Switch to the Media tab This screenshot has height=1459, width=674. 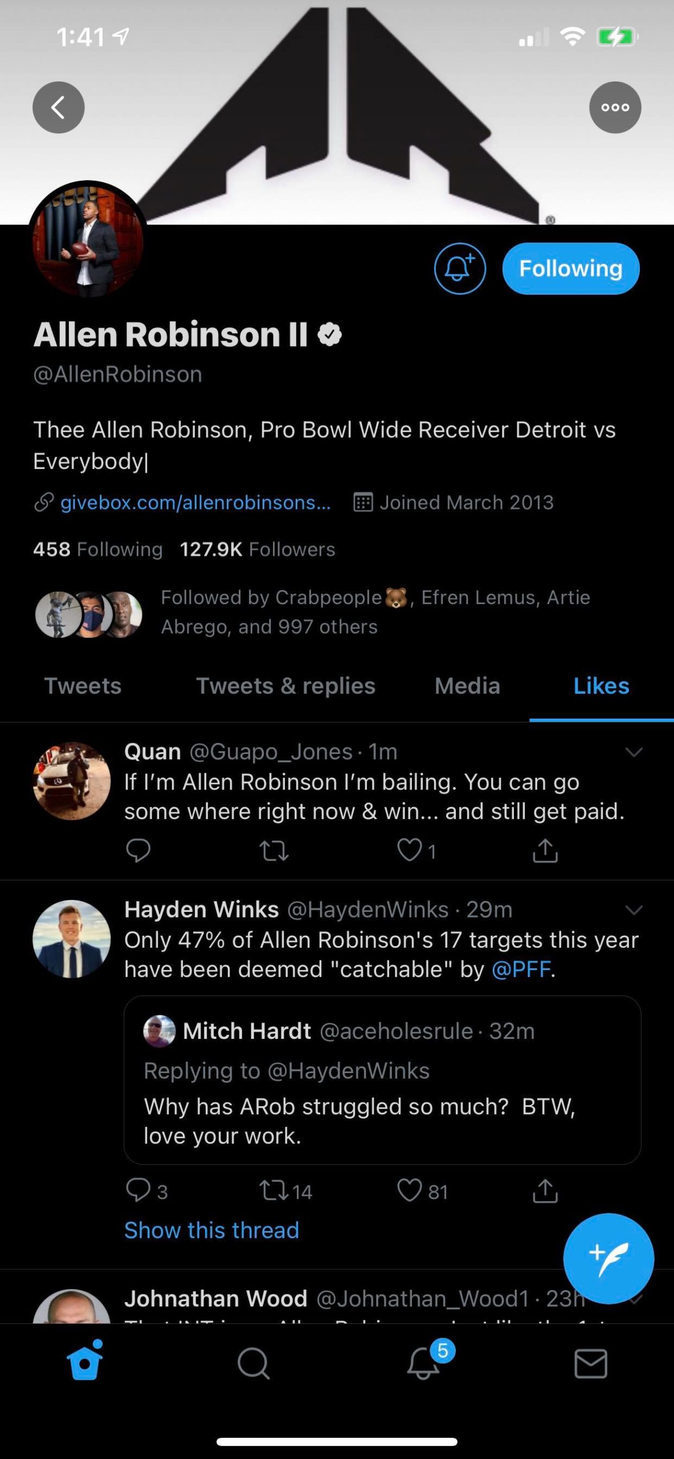467,686
